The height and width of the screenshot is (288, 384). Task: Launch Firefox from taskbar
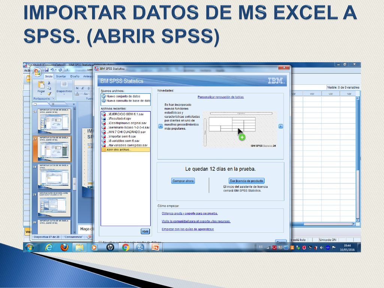(64, 247)
